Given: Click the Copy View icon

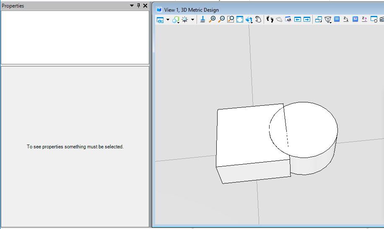Looking at the screenshot, I should [318, 20].
